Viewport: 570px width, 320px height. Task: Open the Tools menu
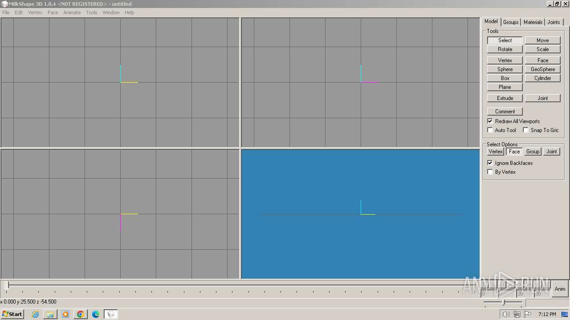pyautogui.click(x=91, y=12)
